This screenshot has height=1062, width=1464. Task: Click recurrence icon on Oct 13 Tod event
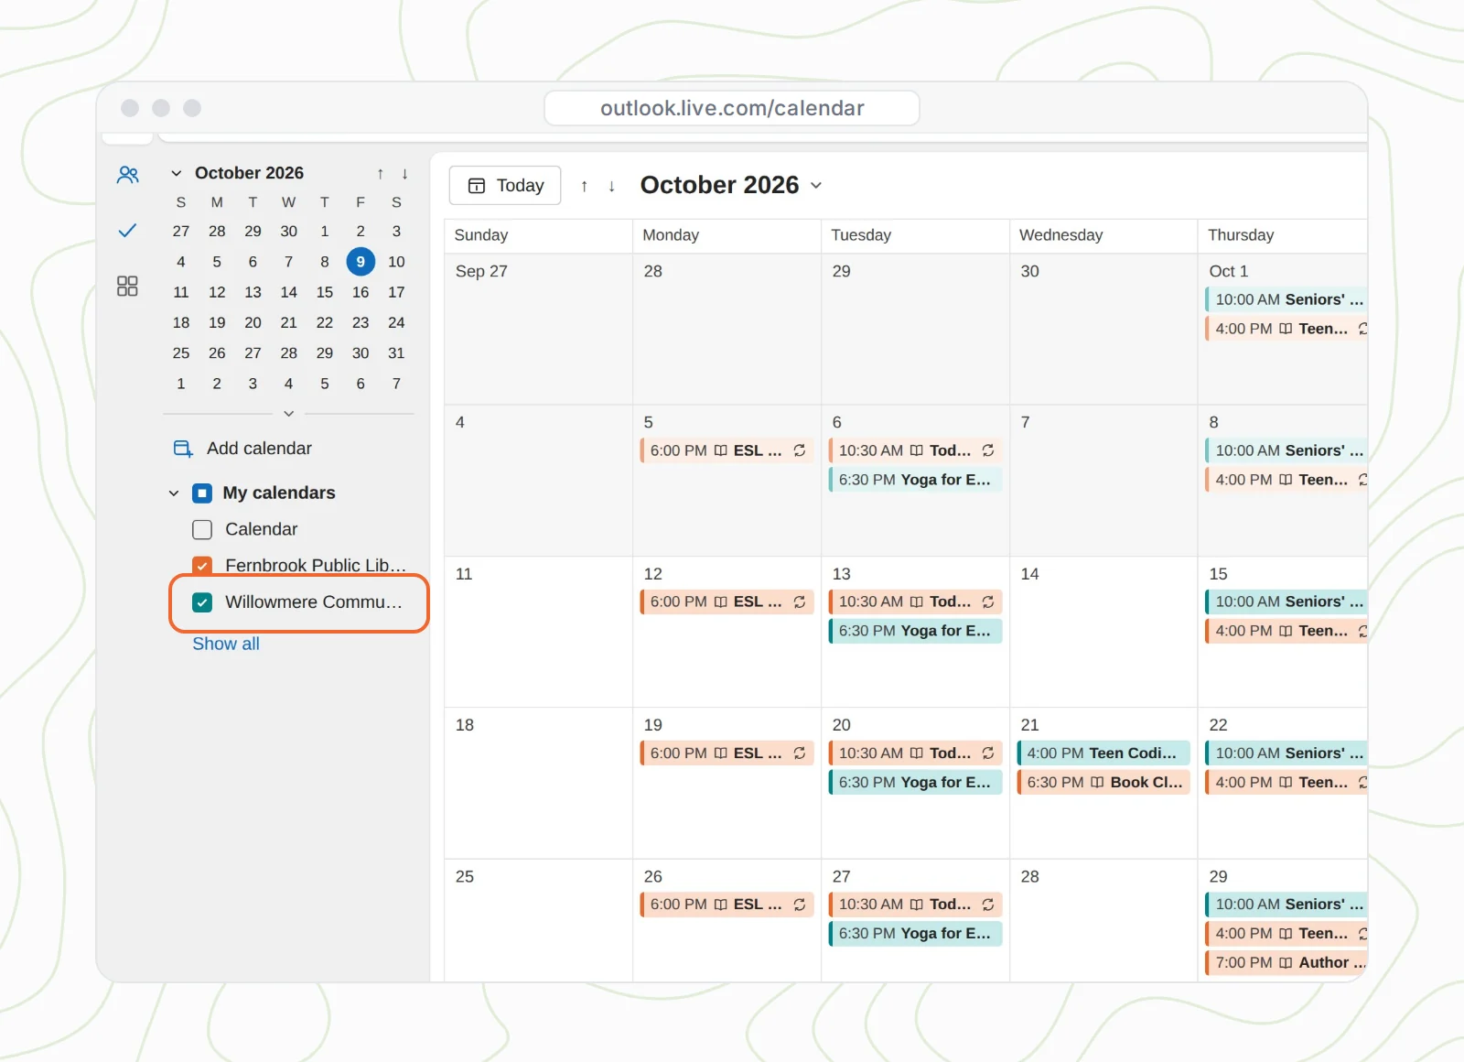coord(988,601)
